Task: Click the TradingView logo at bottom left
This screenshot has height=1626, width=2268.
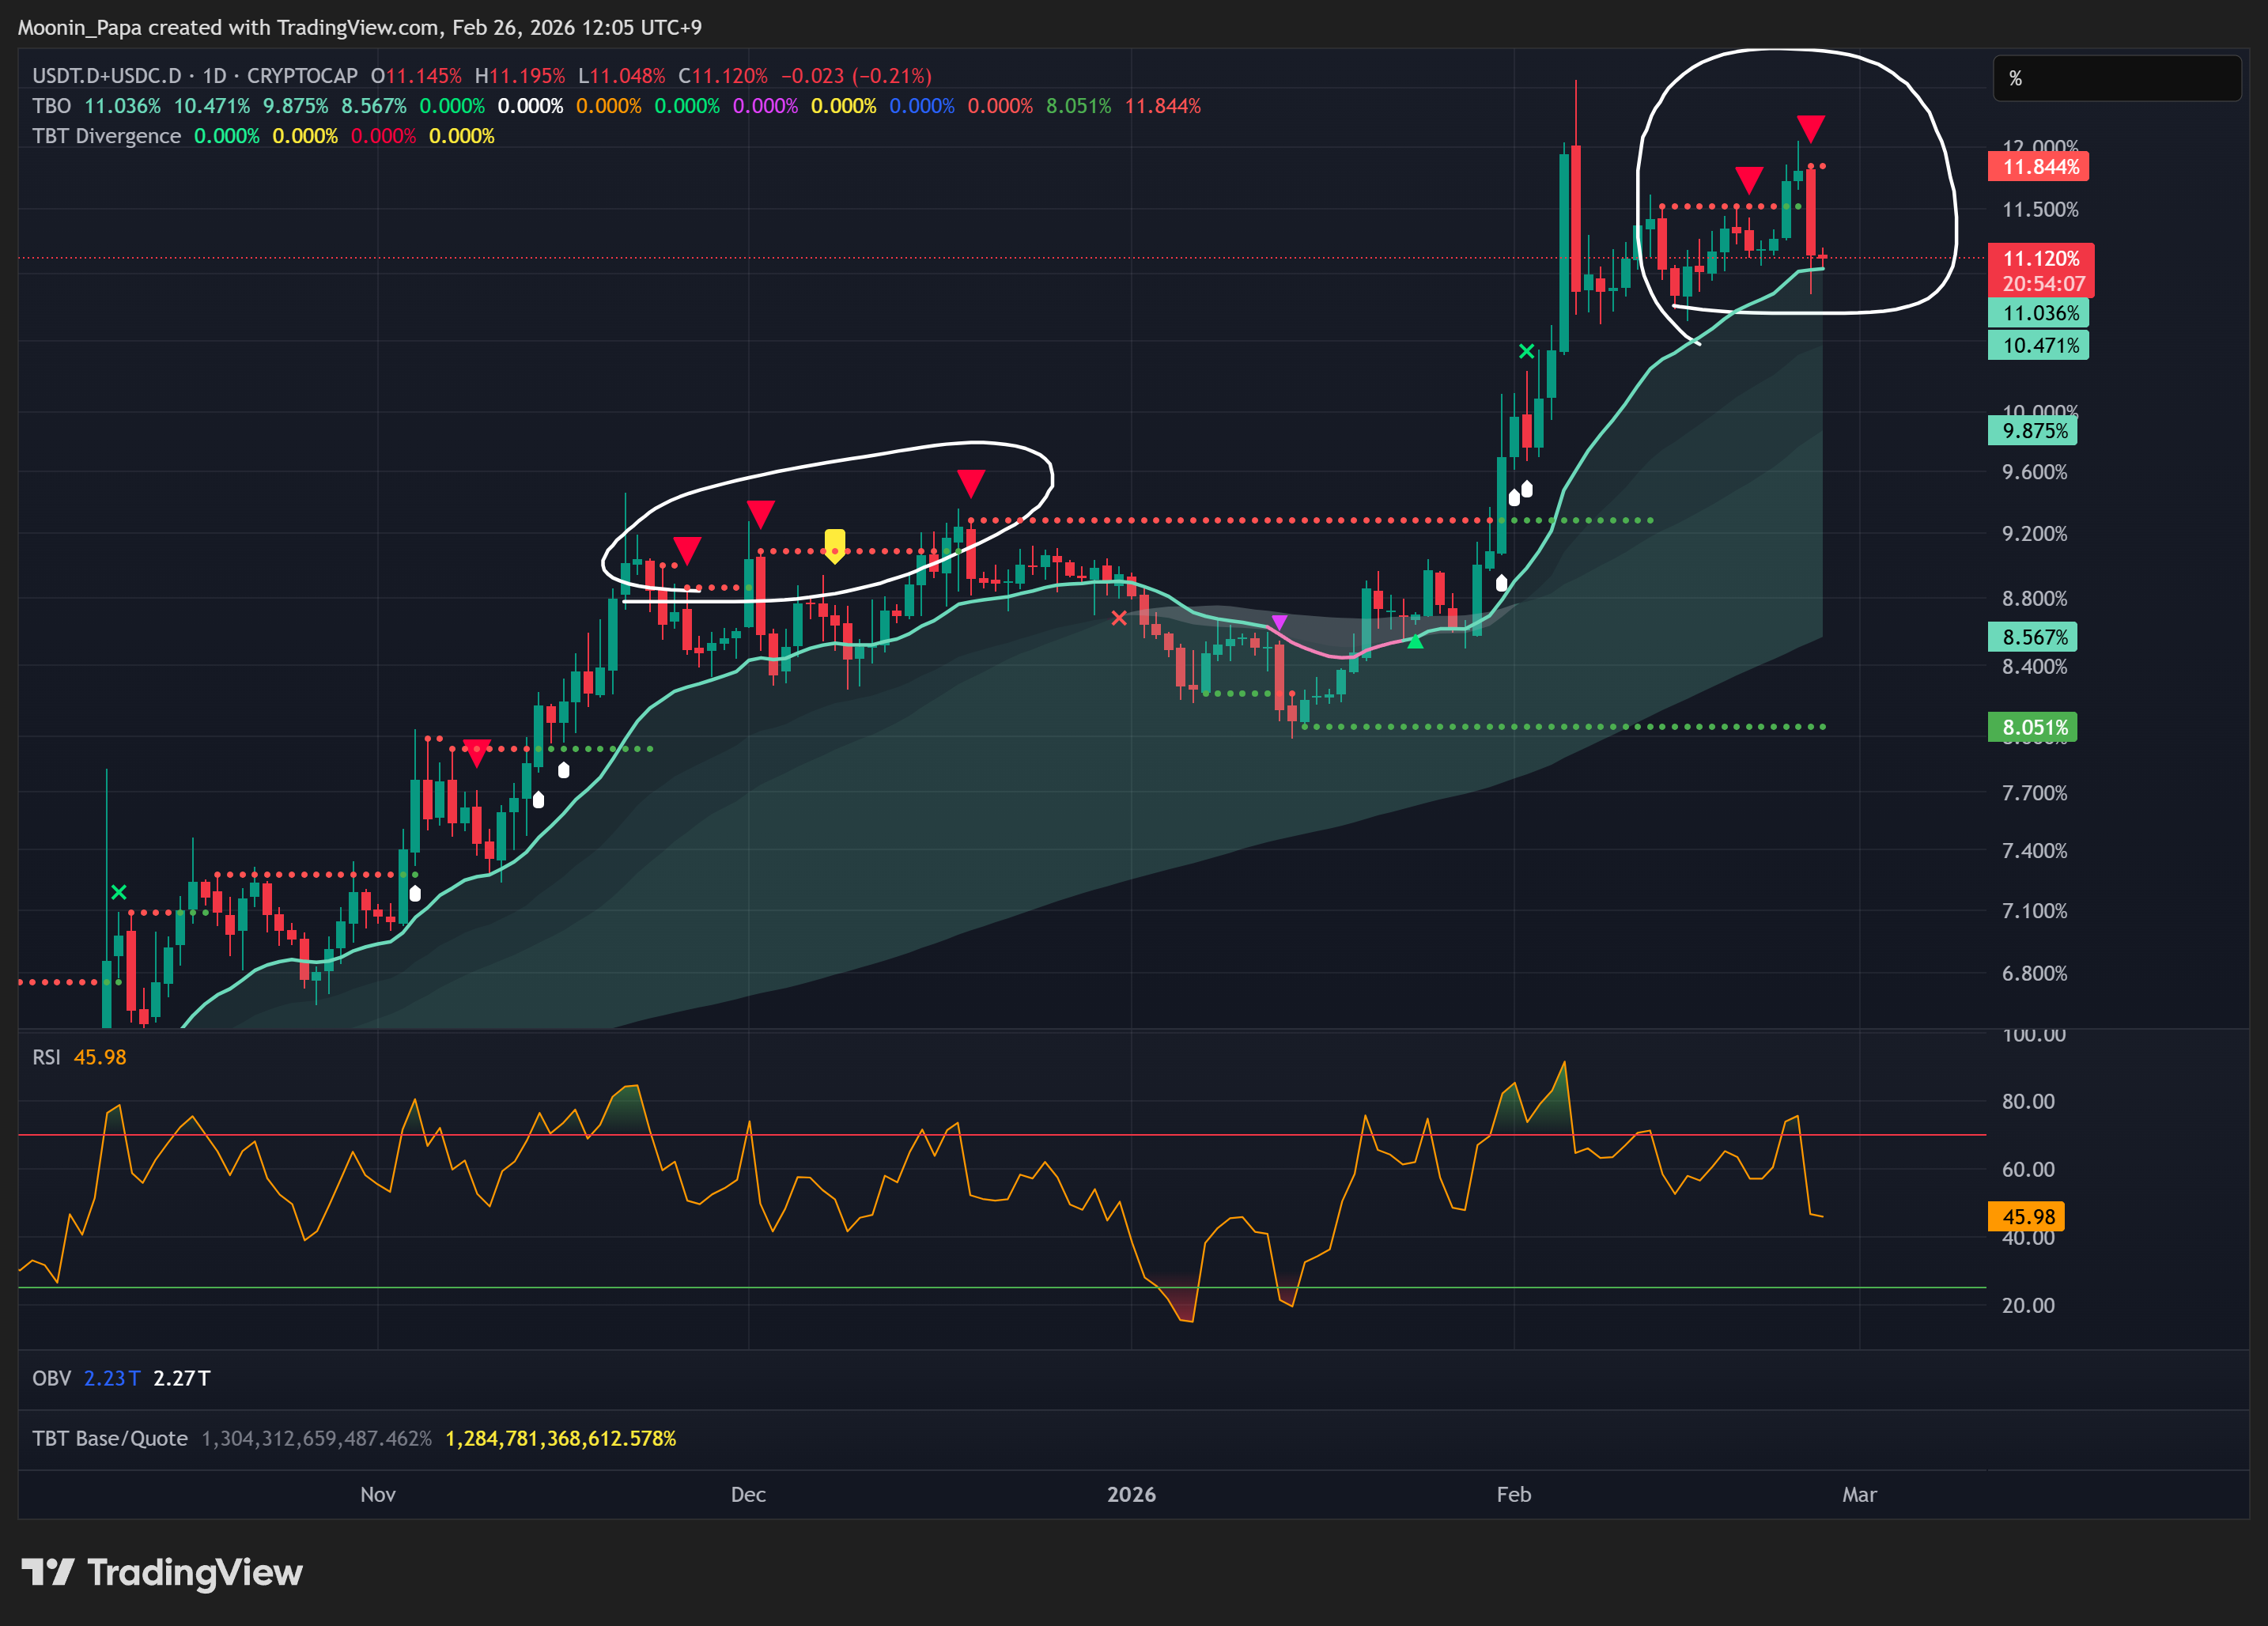Action: (162, 1572)
